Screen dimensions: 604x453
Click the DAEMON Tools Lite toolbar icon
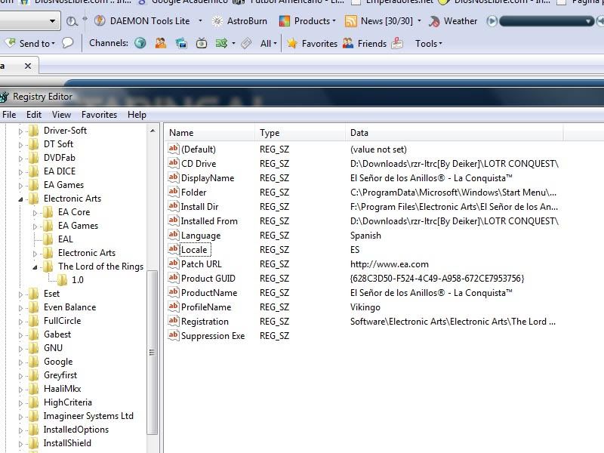[100, 21]
